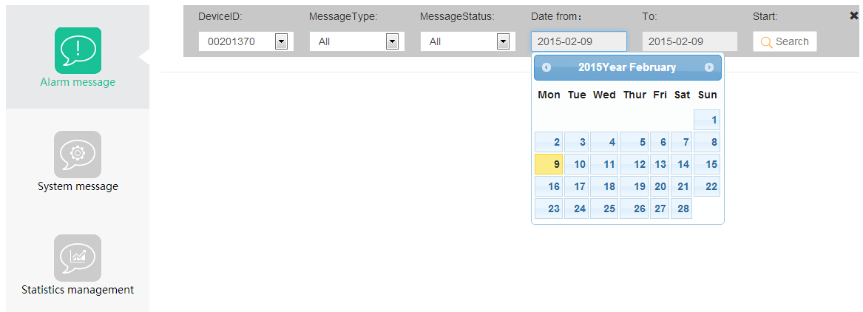Open the MessageStatus dropdown
Viewport: 863px width, 312px height.
point(503,42)
